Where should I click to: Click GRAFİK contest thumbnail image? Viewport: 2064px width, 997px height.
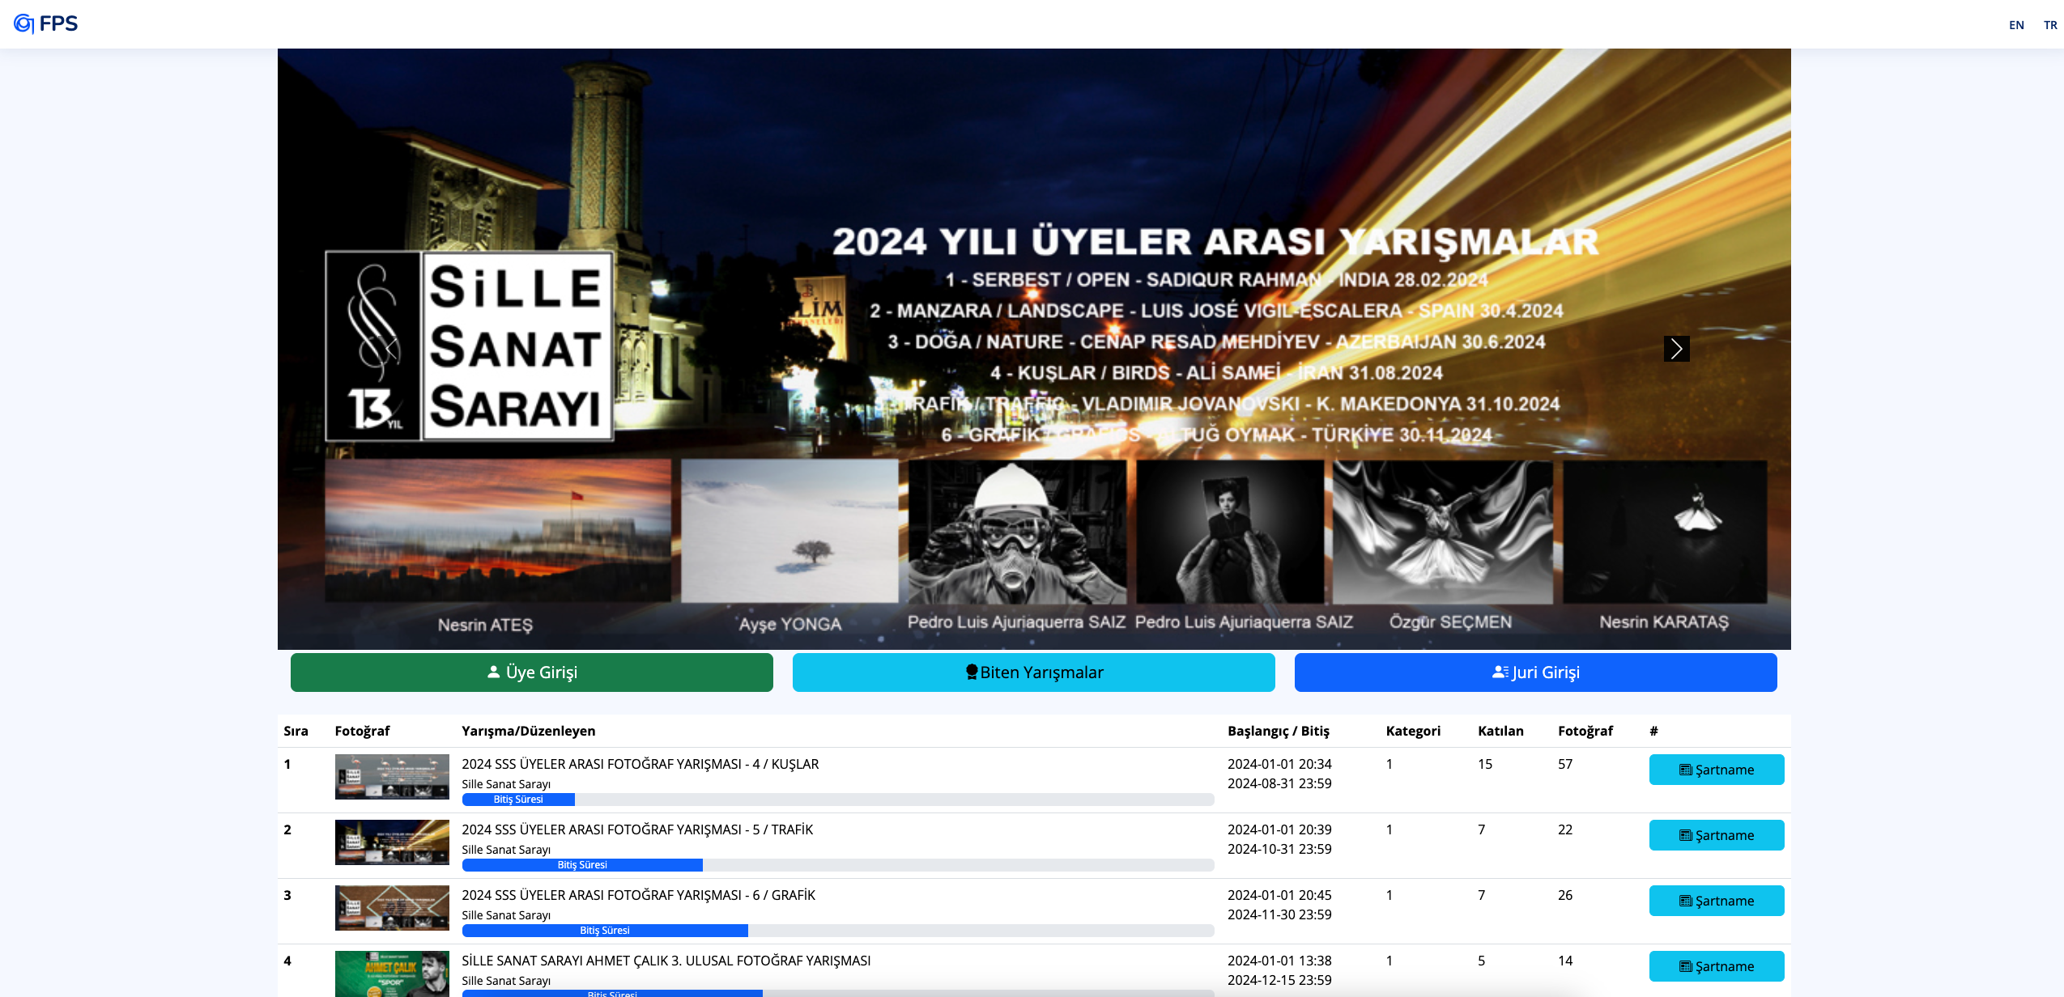(x=392, y=908)
